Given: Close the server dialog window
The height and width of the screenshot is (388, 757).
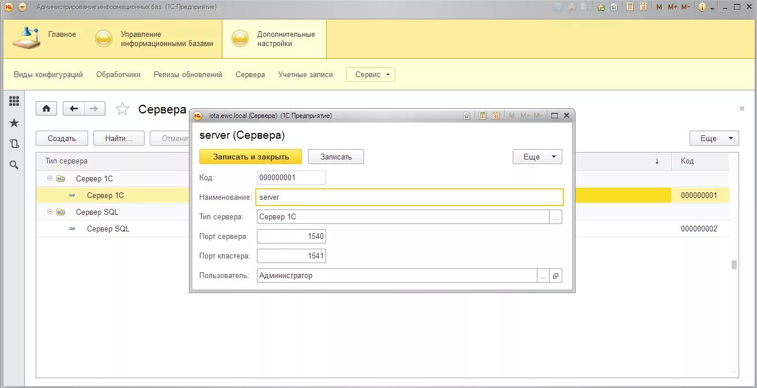Looking at the screenshot, I should pos(566,116).
